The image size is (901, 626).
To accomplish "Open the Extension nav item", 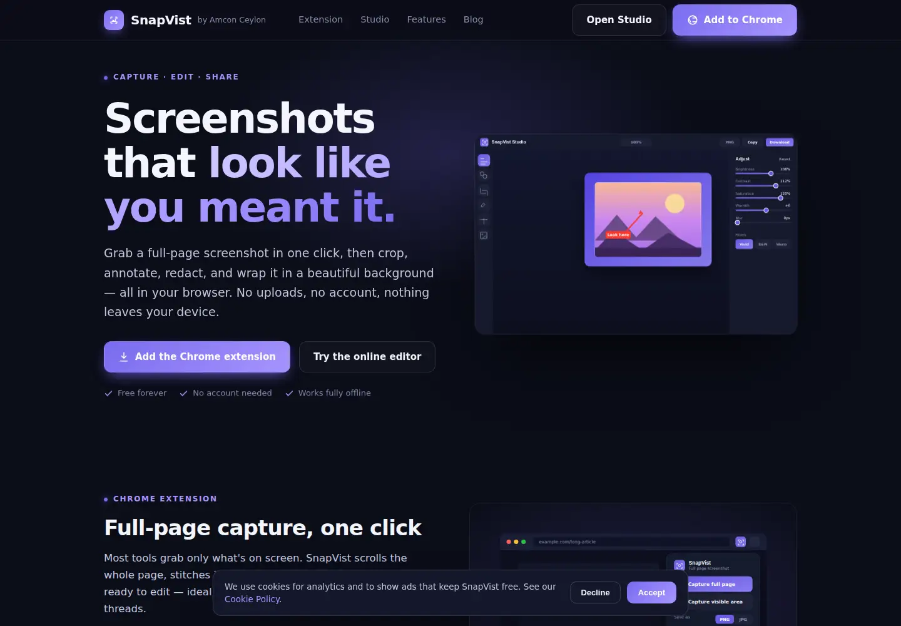I will coord(320,19).
